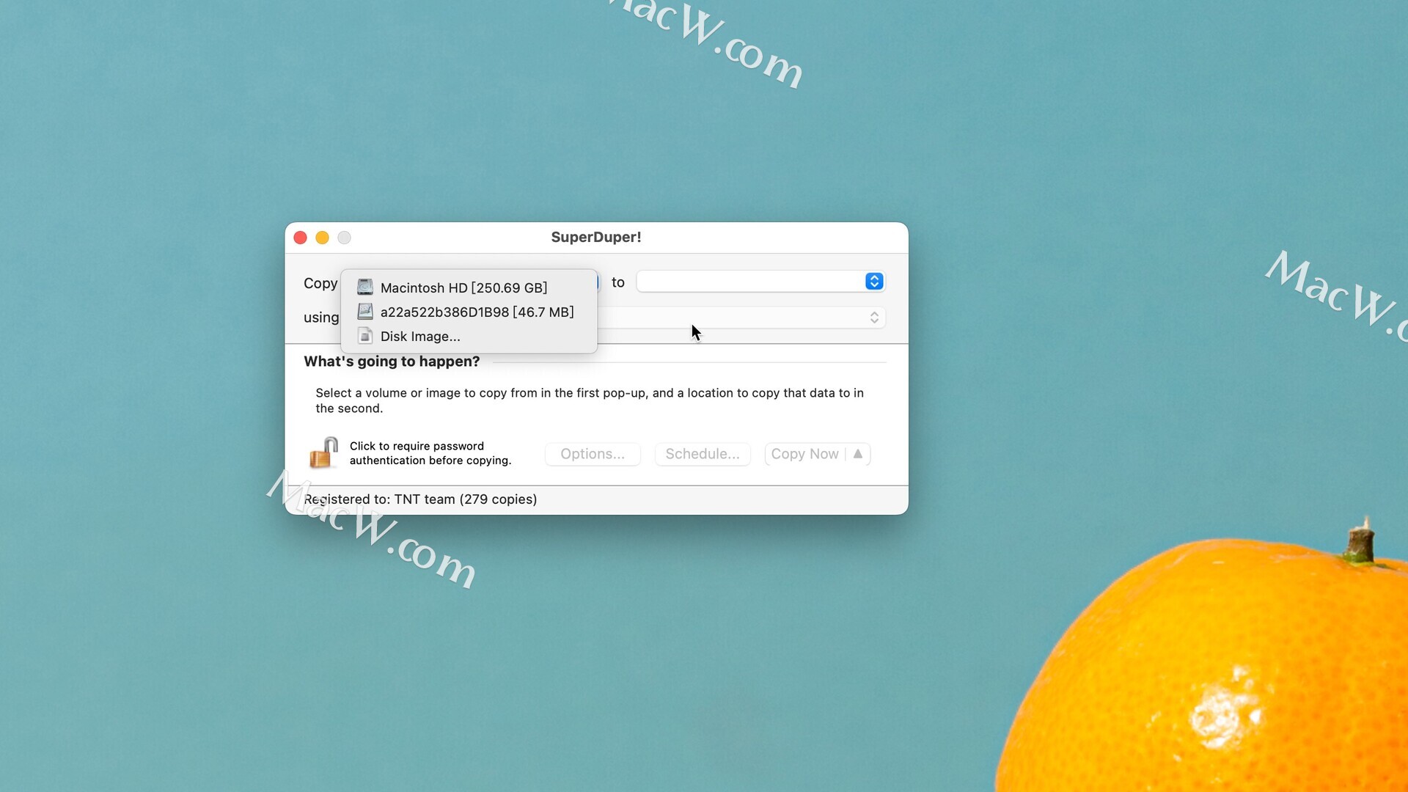
Task: Click the SuperDuper! window title
Action: [x=595, y=237]
